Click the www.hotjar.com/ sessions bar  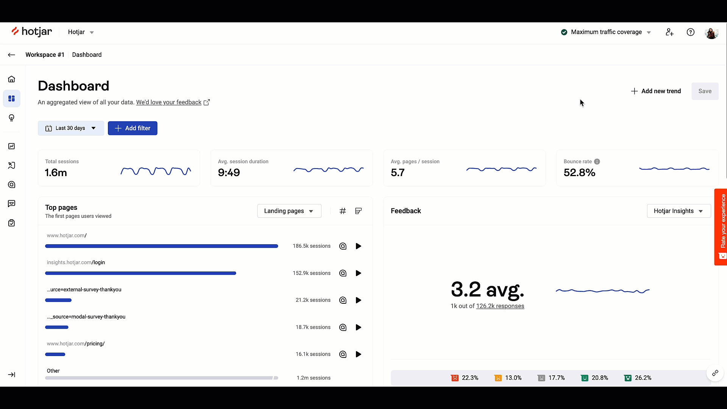(162, 246)
